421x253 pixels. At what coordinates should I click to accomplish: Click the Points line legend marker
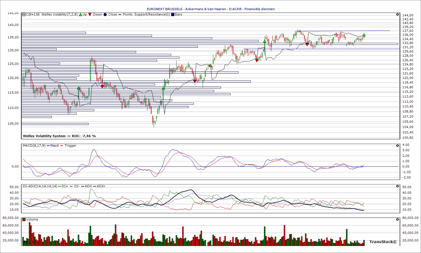point(120,14)
